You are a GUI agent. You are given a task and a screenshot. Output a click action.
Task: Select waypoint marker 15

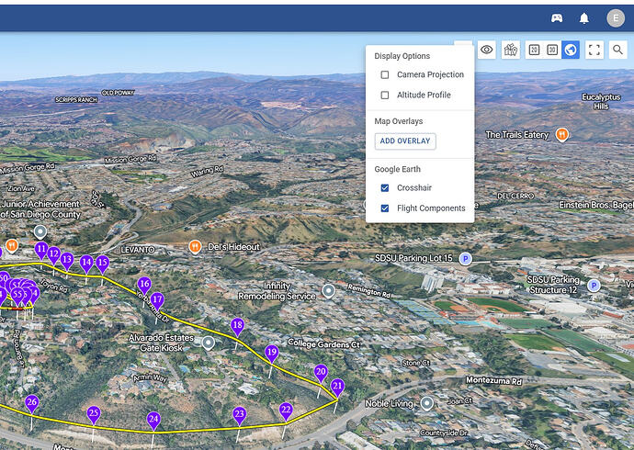pyautogui.click(x=103, y=264)
